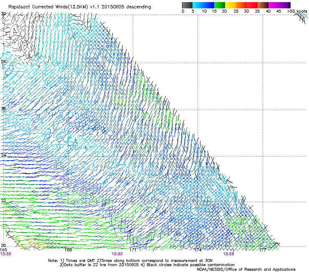This screenshot has height=272, width=309.
Task: Select the cyan-to-blue 5-15 knots legend gradient
Action: [x=203, y=5]
